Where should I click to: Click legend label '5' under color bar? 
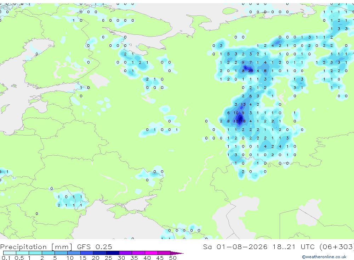click(x=55, y=258)
